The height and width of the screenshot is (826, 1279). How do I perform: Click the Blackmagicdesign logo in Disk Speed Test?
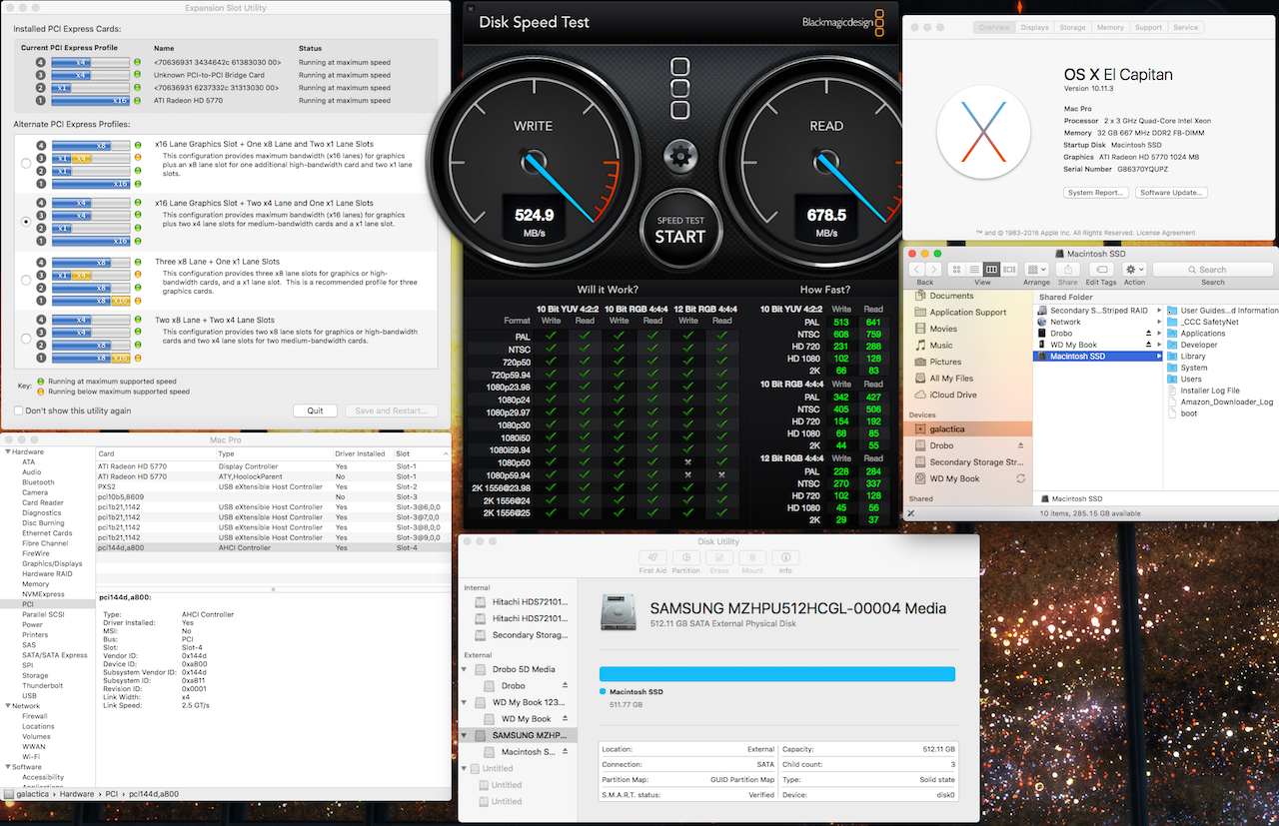pyautogui.click(x=844, y=21)
